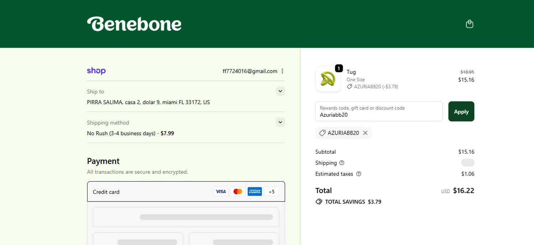The height and width of the screenshot is (245, 534).
Task: Expand the Ship to address section
Action: coord(280,91)
